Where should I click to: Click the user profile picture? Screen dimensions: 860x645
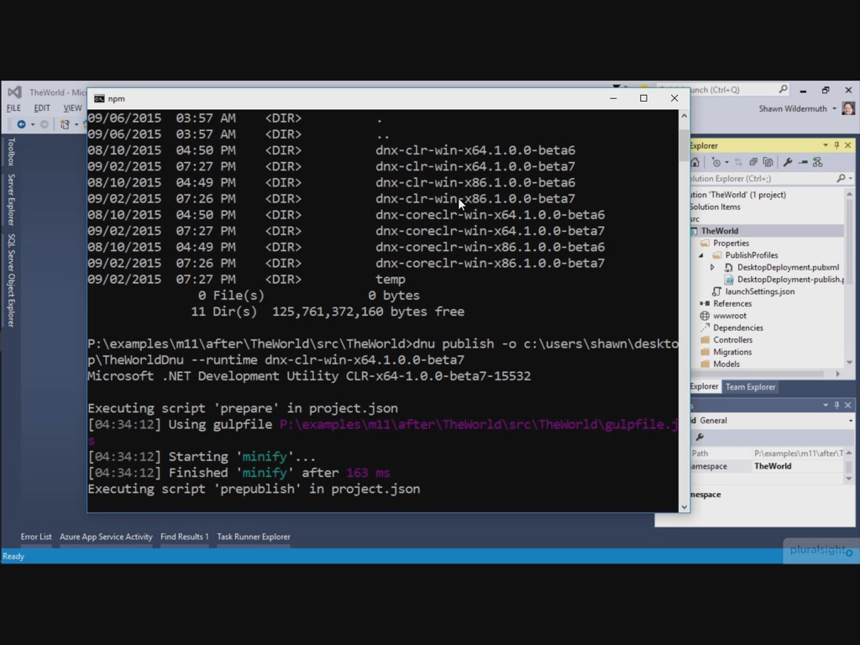click(x=848, y=108)
